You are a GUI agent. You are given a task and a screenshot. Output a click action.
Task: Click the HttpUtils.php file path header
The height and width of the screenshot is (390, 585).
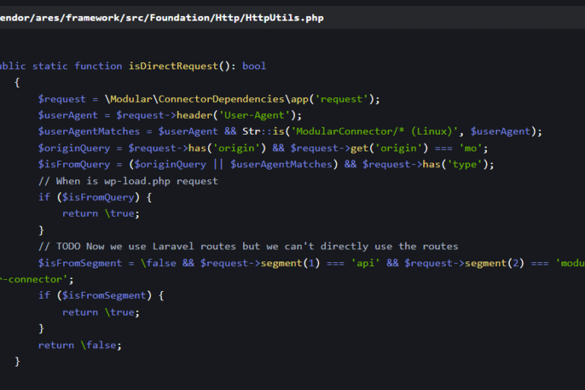tap(161, 17)
